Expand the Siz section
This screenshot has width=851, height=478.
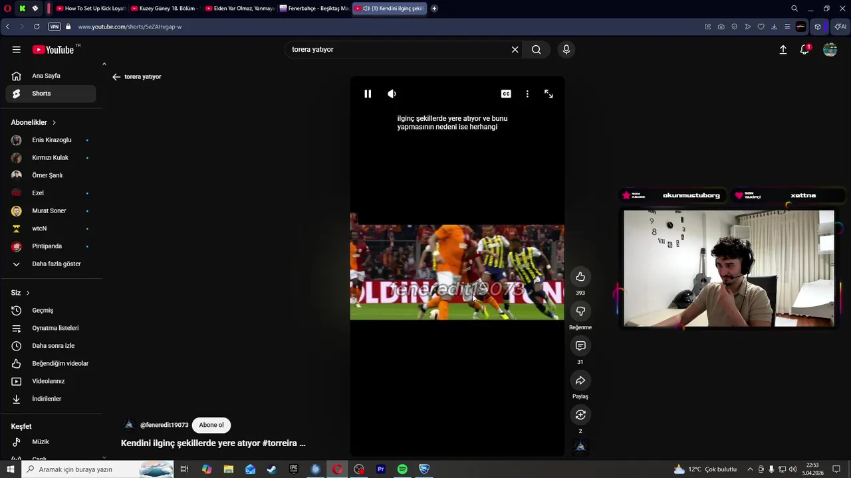click(21, 293)
